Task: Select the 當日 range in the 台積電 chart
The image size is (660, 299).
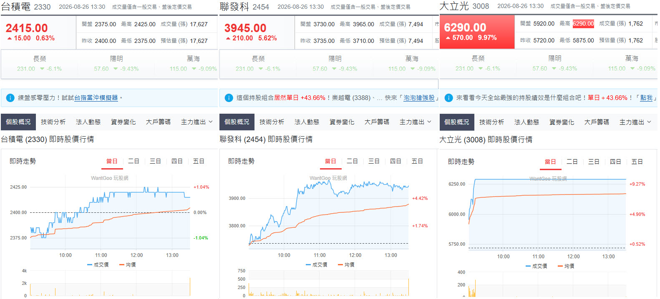Action: click(x=112, y=161)
